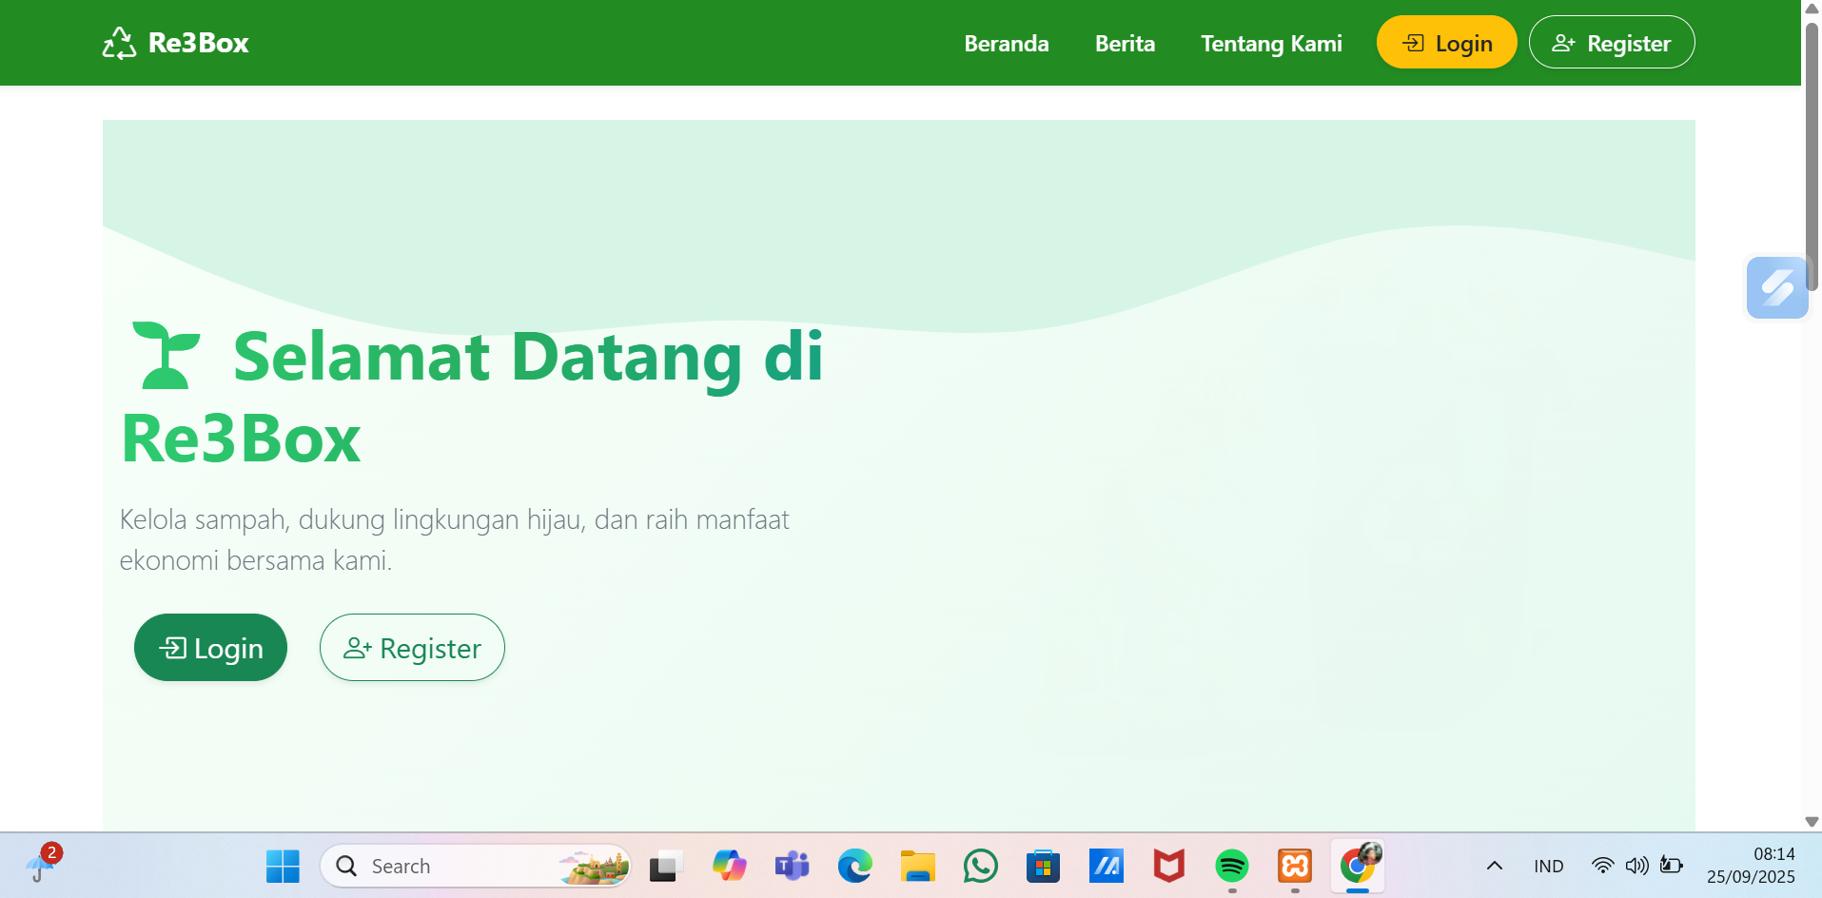Open Tentang Kami in navbar
Viewport: 1822px width, 898px height.
1270,44
